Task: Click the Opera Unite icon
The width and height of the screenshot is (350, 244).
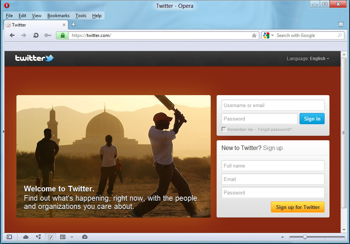Action: [38, 237]
